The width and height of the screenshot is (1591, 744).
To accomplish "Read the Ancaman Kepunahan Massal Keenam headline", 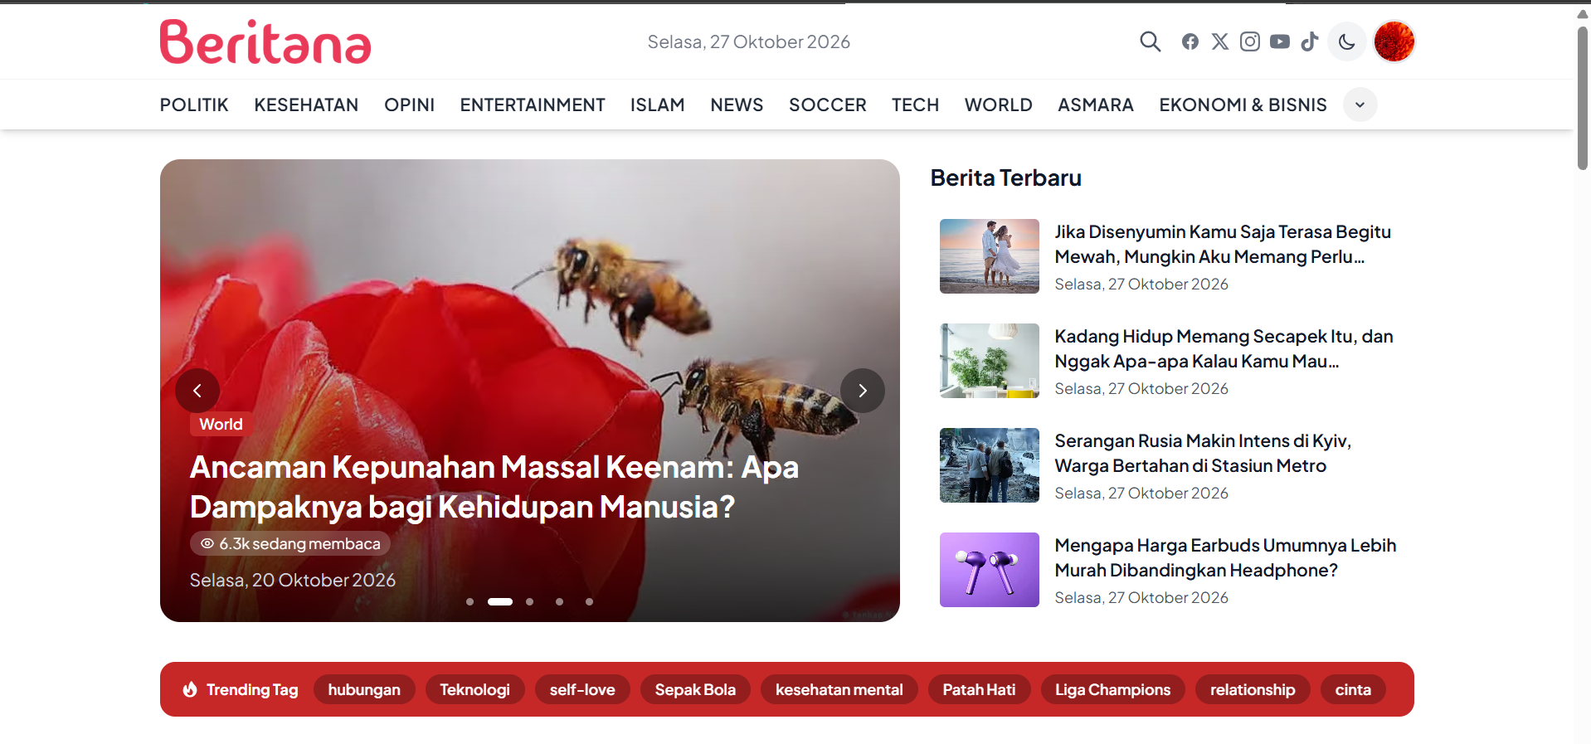I will (x=494, y=487).
